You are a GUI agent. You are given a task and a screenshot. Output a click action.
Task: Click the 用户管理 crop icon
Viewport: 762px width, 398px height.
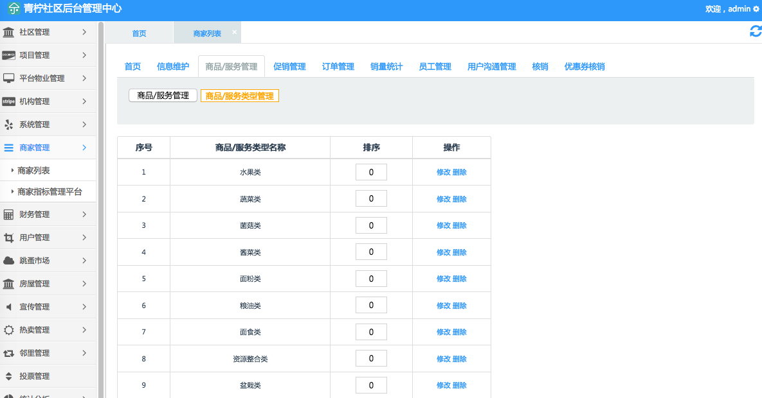[8, 238]
